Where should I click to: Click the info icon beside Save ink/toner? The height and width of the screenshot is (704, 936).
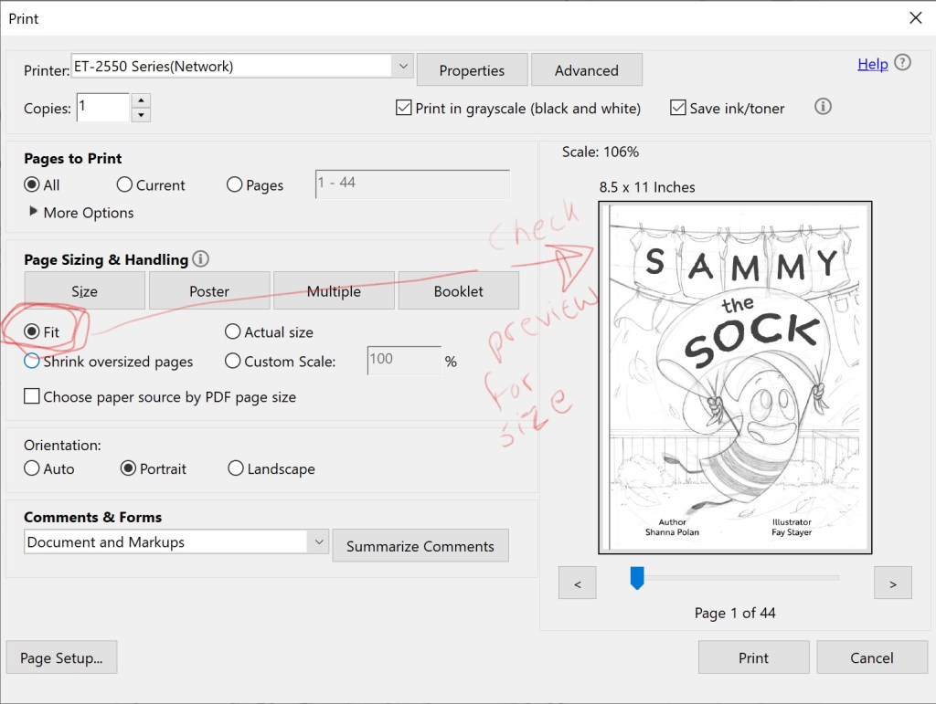(822, 107)
